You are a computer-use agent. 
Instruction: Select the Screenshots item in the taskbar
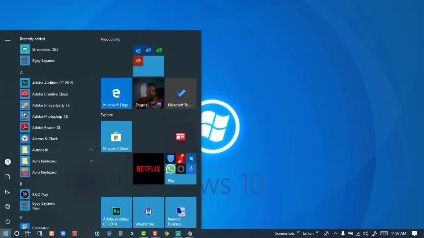pos(285,233)
